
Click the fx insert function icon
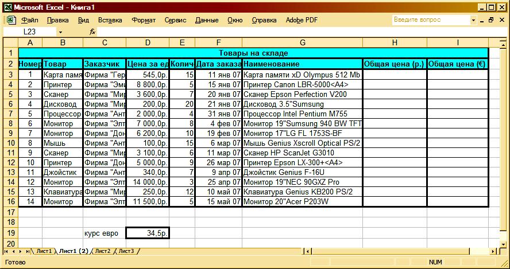pos(92,32)
